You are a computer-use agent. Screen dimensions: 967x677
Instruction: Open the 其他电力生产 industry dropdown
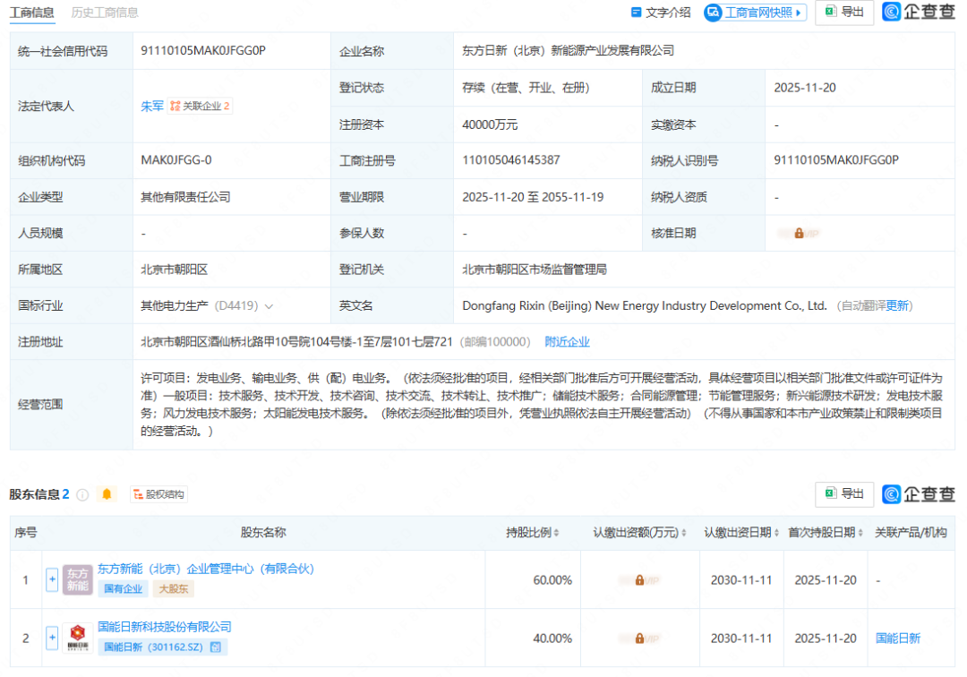coord(269,306)
